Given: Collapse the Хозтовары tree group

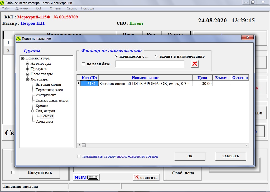Looking at the screenshot, I should point(28,79).
